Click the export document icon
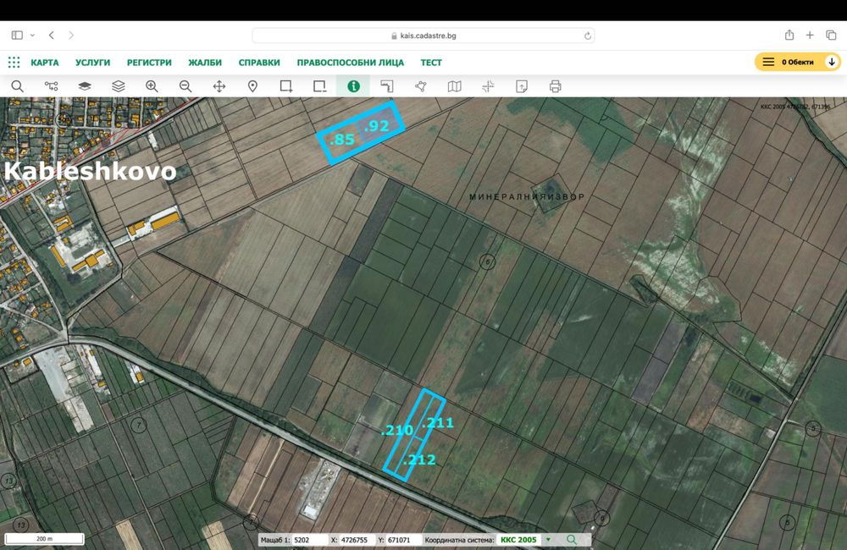This screenshot has height=550, width=847. click(x=522, y=86)
